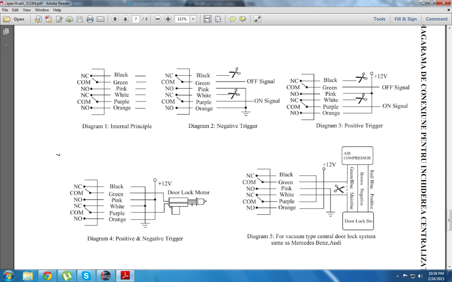Viewport: 452px width, 282px height.
Task: Go to previous page with up arrow
Action: [x=115, y=19]
